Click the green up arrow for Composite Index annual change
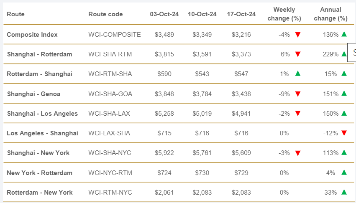Image resolution: width=356 pixels, height=203 pixels. pos(344,34)
